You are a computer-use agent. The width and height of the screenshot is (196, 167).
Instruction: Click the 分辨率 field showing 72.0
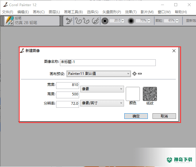[68, 104]
